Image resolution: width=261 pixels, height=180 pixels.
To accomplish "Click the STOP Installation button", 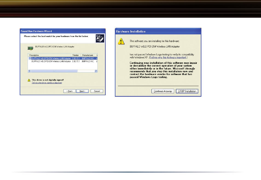I will point(187,91).
